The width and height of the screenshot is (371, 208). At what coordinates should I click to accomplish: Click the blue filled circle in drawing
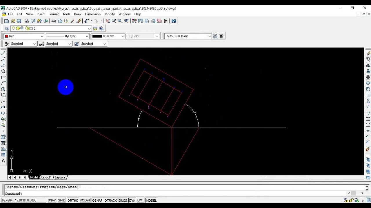[x=66, y=87]
